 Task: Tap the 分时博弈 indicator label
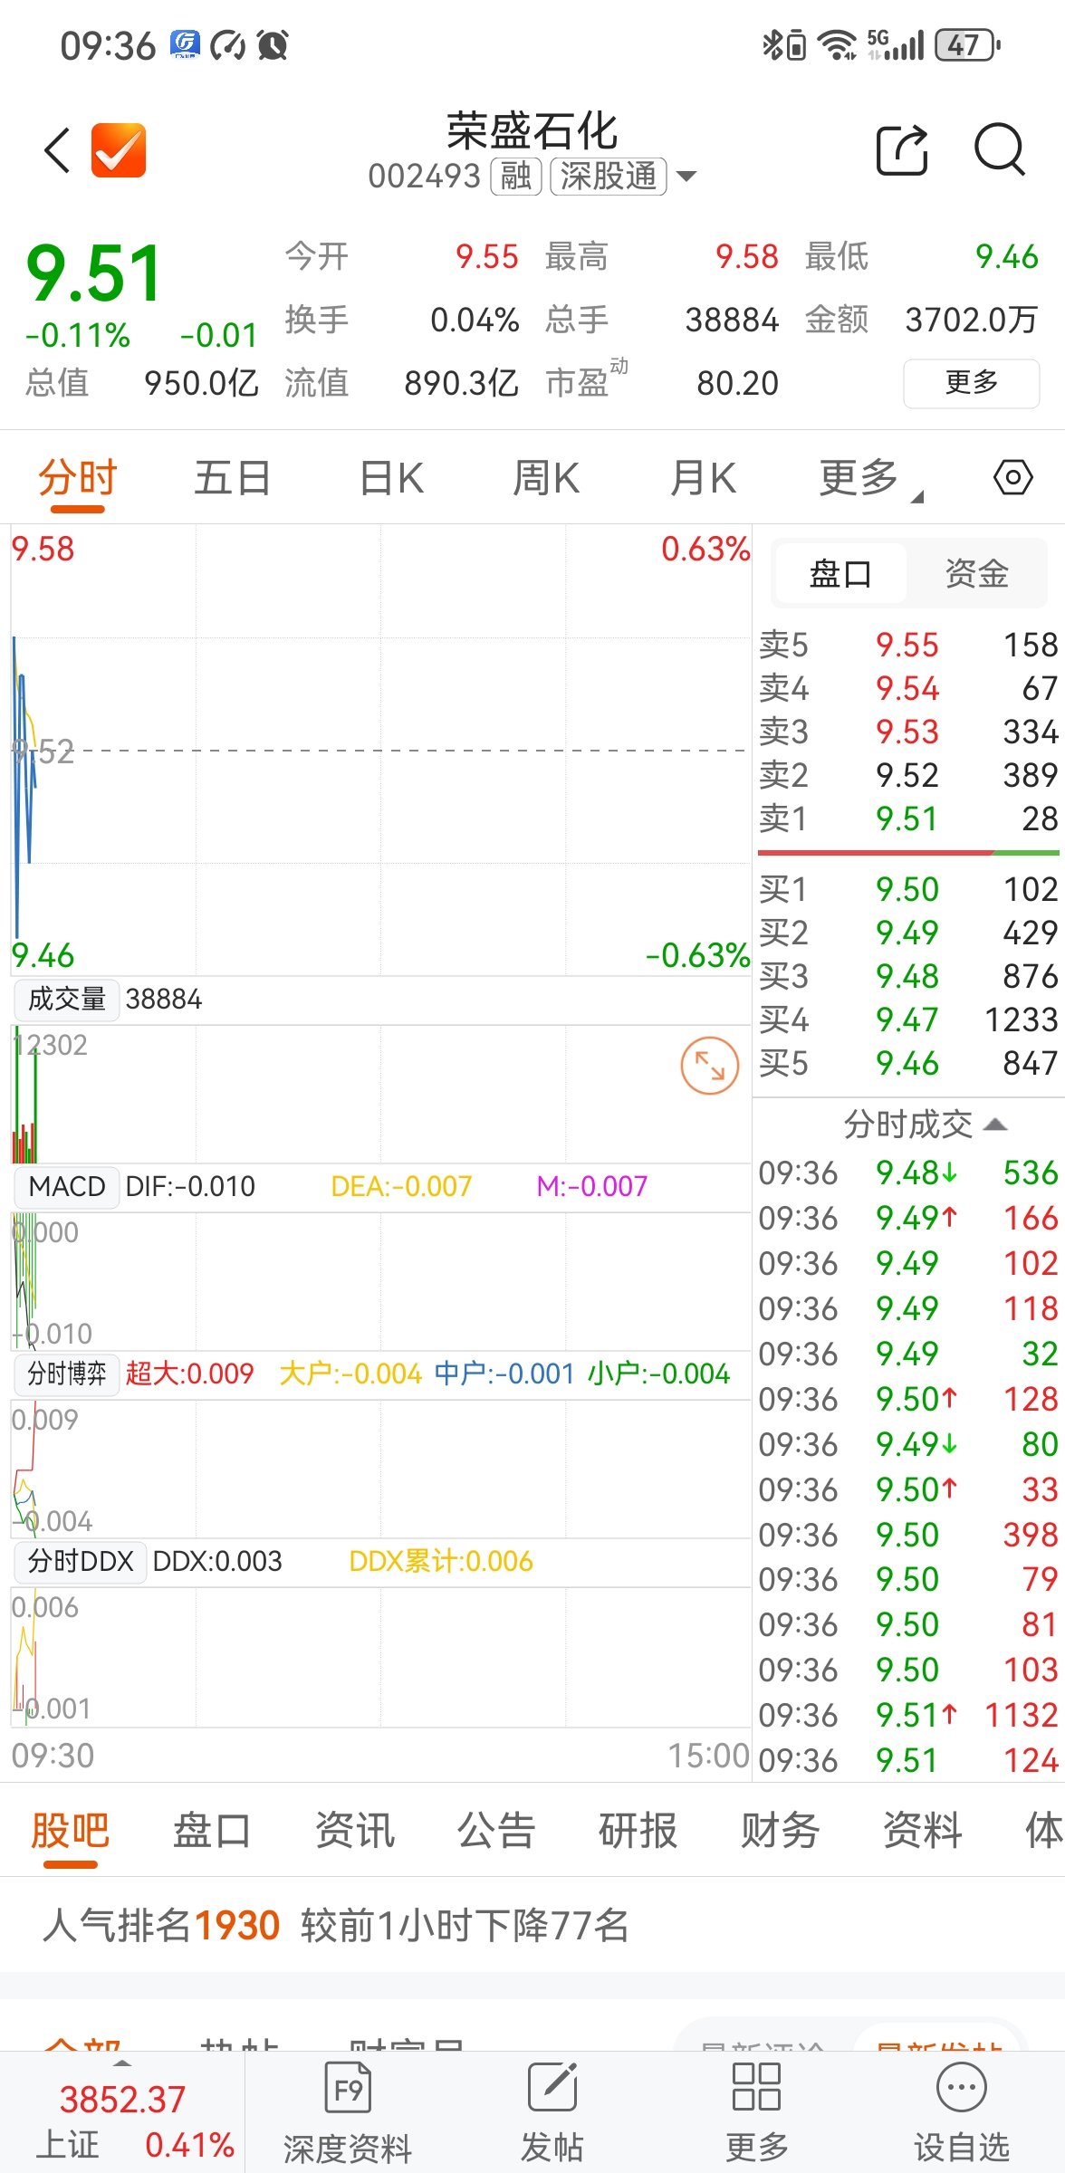[x=67, y=1374]
